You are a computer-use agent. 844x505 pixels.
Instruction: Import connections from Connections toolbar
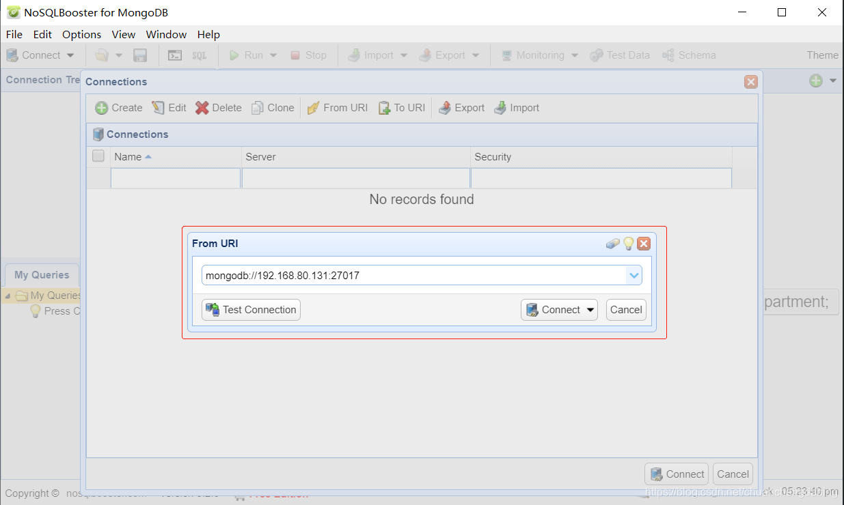[517, 108]
